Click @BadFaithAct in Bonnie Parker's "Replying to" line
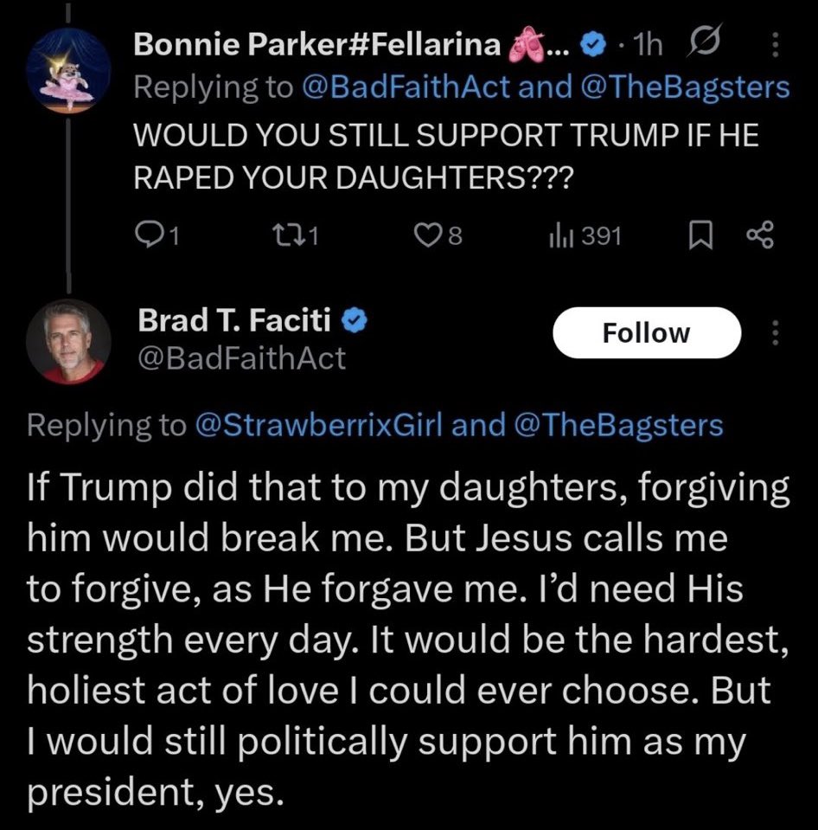Screen dimensions: 818x830 (408, 87)
